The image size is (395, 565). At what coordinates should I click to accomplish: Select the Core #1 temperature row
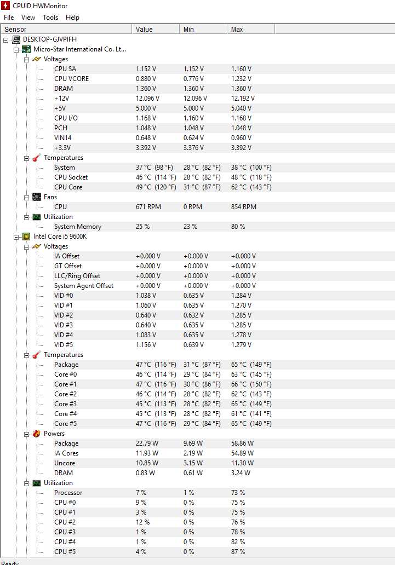click(x=224, y=384)
